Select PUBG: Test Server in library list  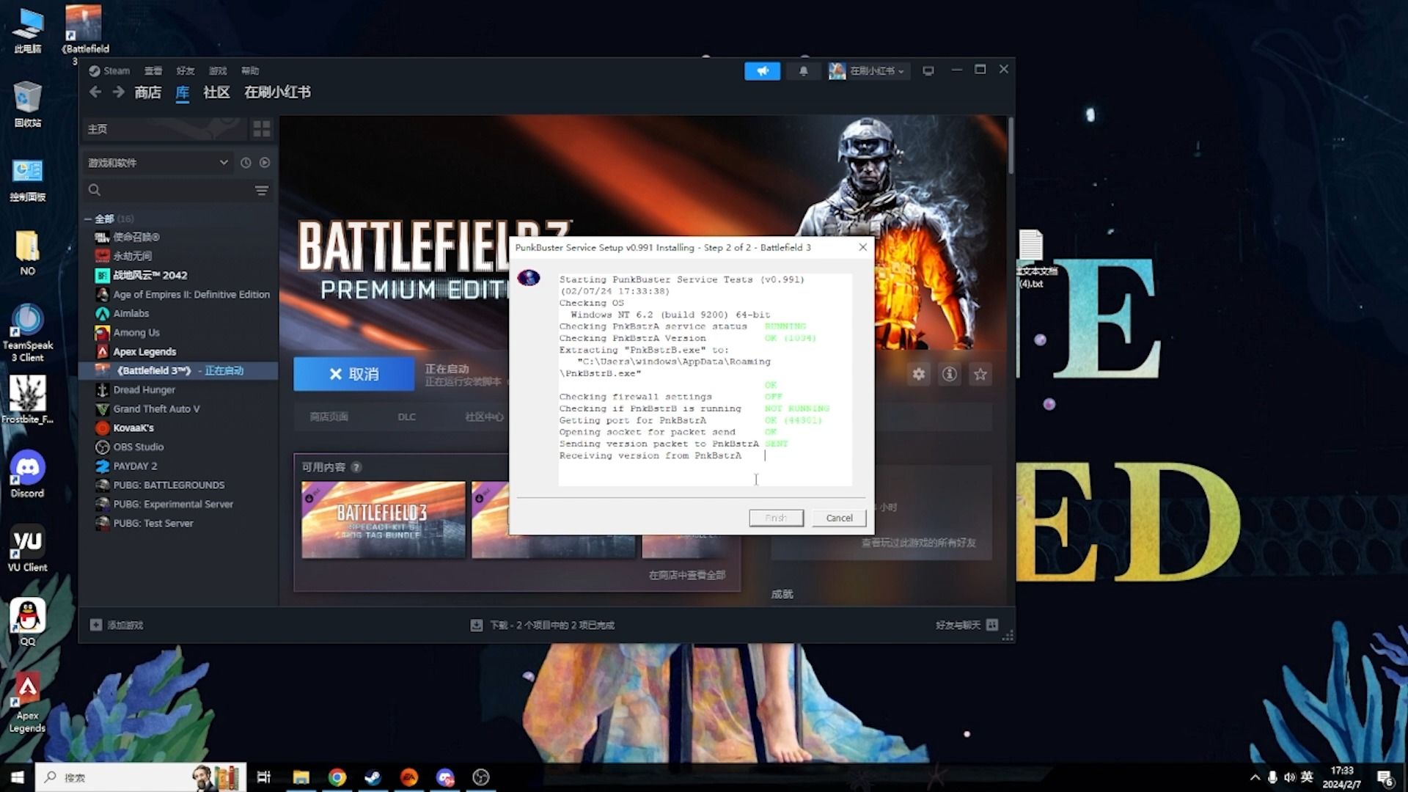coord(178,524)
